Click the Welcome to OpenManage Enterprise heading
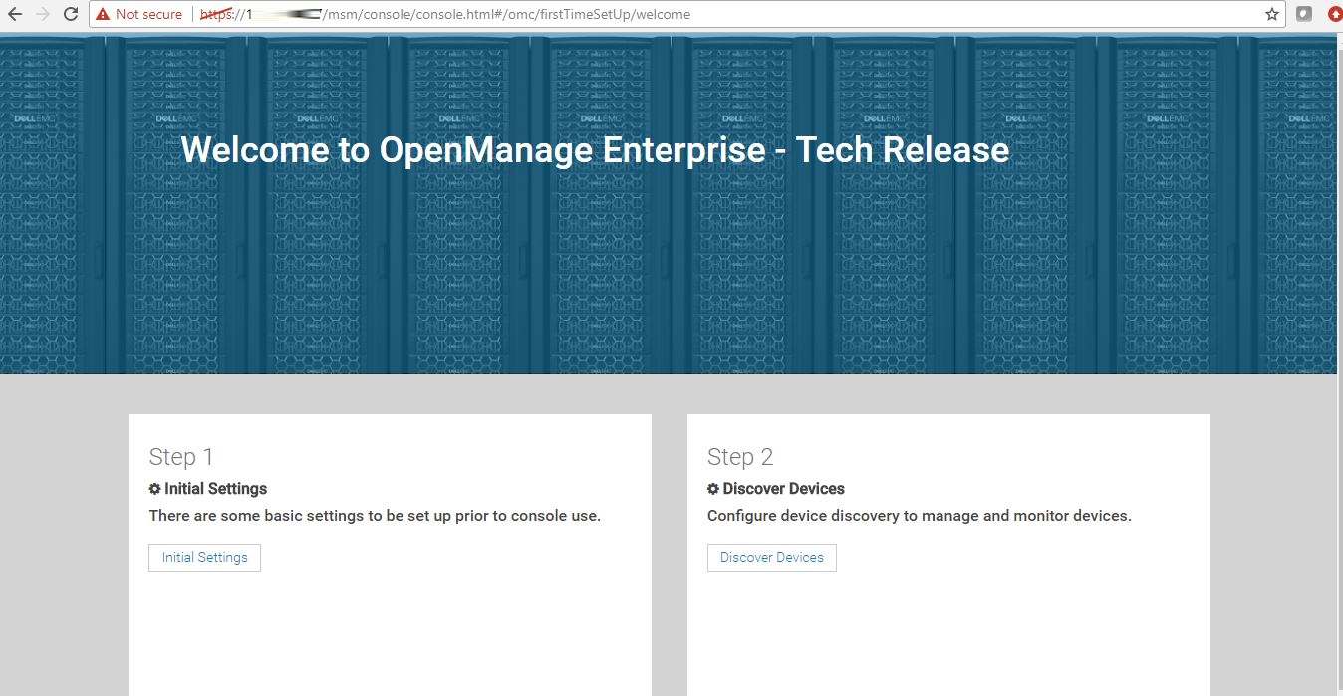Screen dimensions: 1343x696 (595, 150)
